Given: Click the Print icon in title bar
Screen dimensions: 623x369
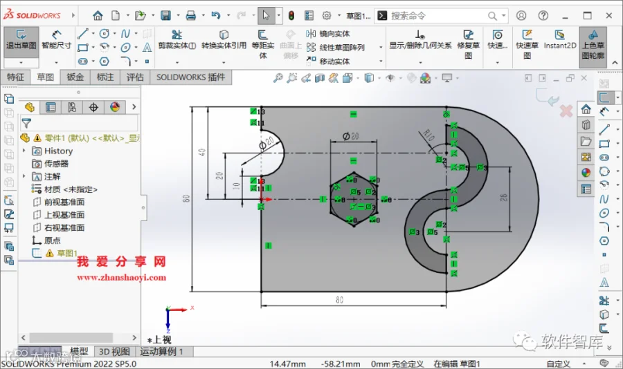Looking at the screenshot, I should [x=191, y=15].
